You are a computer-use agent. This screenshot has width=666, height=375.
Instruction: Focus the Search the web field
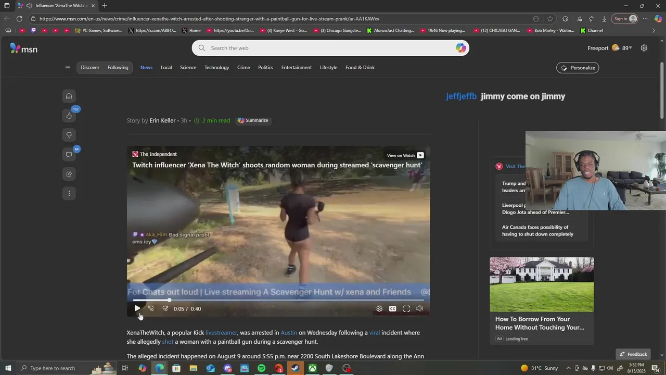330,48
